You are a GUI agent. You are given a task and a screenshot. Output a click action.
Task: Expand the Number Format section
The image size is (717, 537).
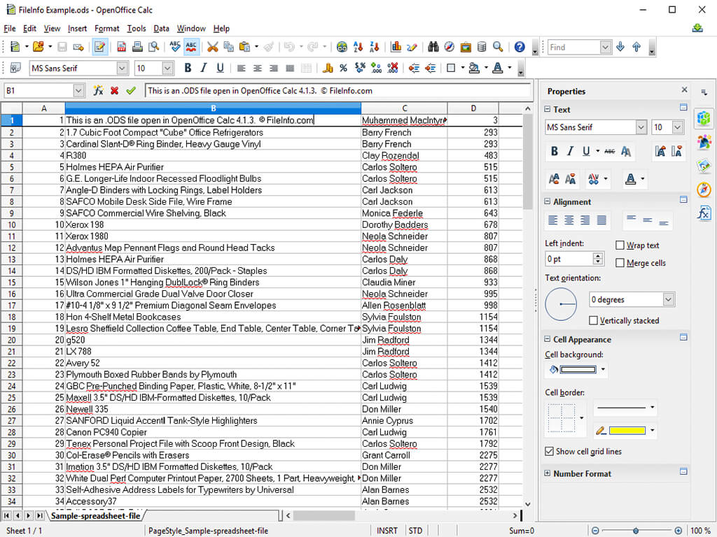[x=548, y=473]
